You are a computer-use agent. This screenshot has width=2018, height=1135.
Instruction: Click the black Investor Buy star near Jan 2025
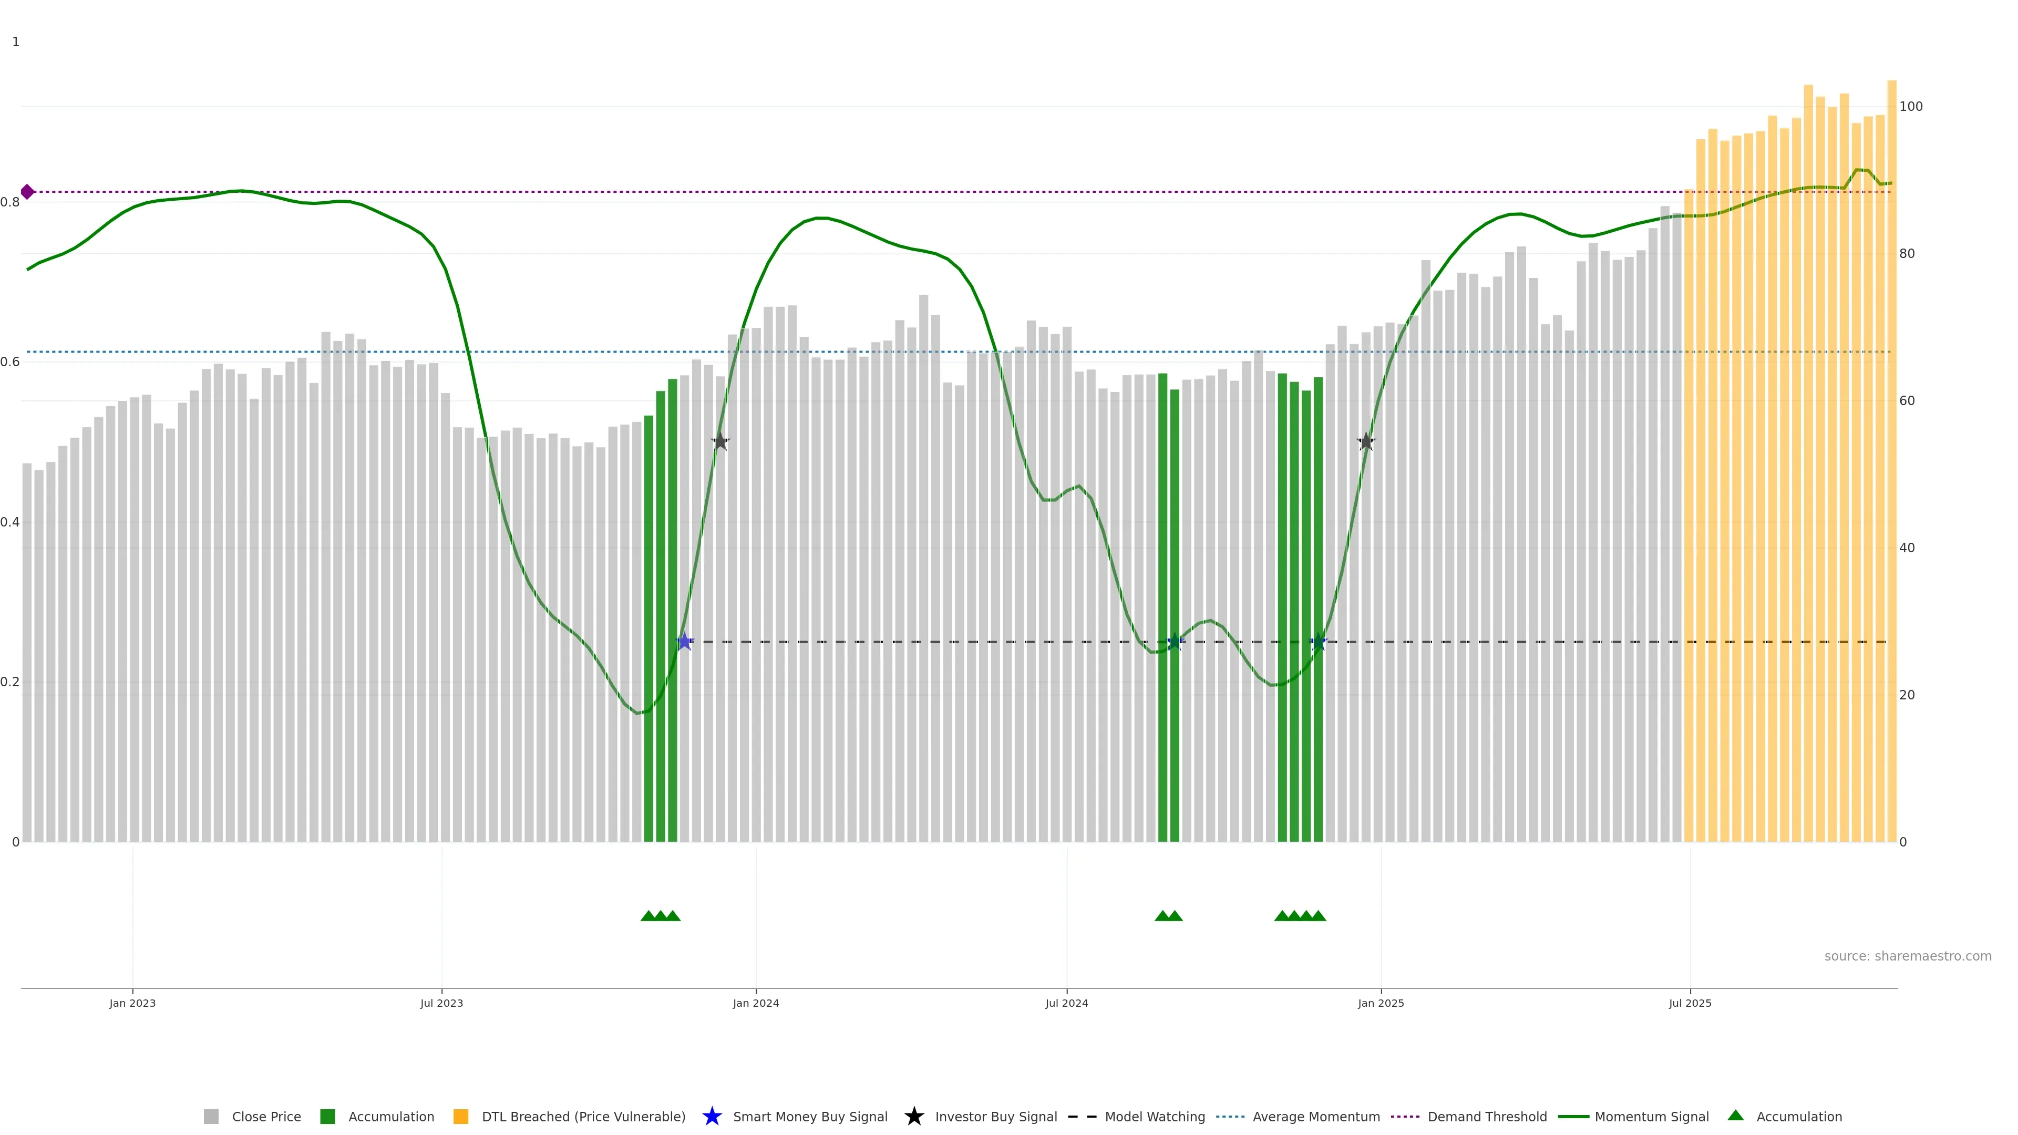pyautogui.click(x=1365, y=442)
